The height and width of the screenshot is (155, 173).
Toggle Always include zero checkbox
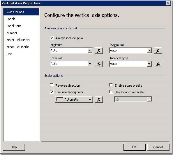(x=52, y=38)
